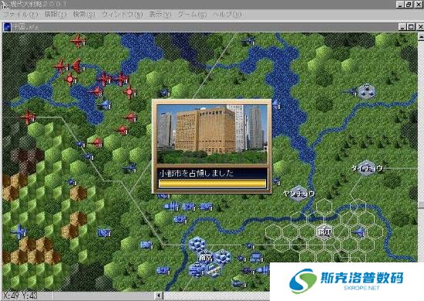Screen dimensions: 424x301
Task: Select red aircraft at far left road end
Action: (x=28, y=117)
